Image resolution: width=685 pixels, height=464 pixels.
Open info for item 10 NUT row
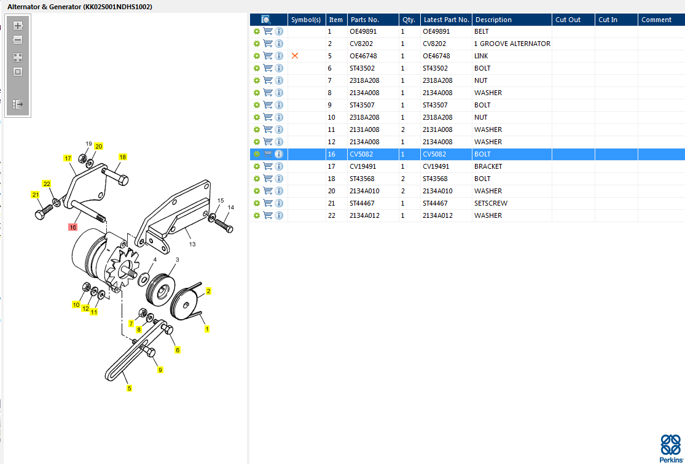(x=279, y=117)
